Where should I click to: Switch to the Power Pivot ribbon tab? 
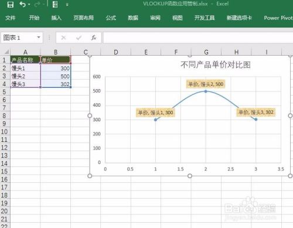tap(278, 18)
